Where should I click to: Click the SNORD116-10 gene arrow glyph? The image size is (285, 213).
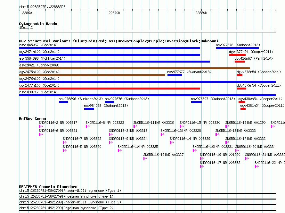coord(119,150)
